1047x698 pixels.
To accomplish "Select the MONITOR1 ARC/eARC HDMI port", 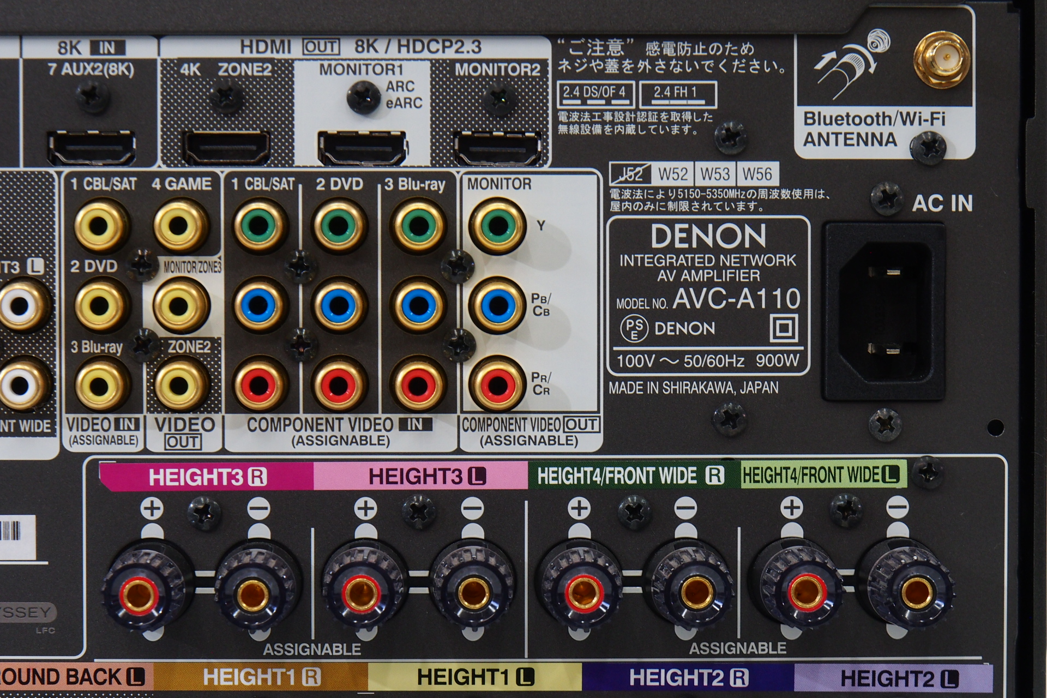I will tap(362, 148).
